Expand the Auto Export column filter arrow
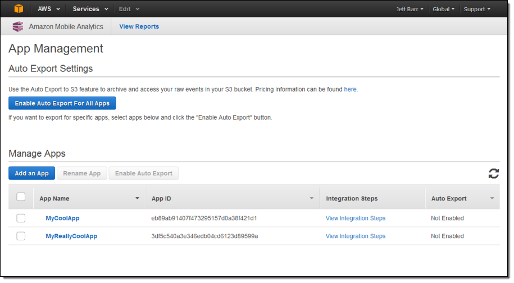The height and width of the screenshot is (283, 514). (x=492, y=198)
